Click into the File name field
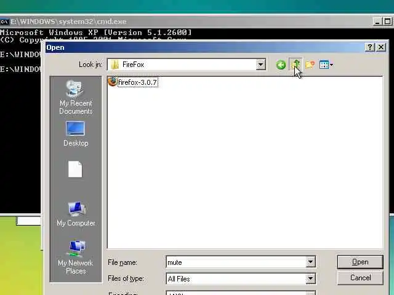The height and width of the screenshot is (295, 394). tap(236, 262)
